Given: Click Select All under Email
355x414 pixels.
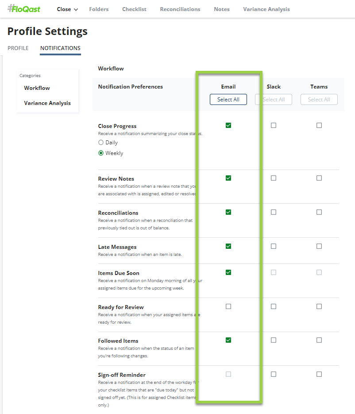Looking at the screenshot, I should [x=228, y=100].
